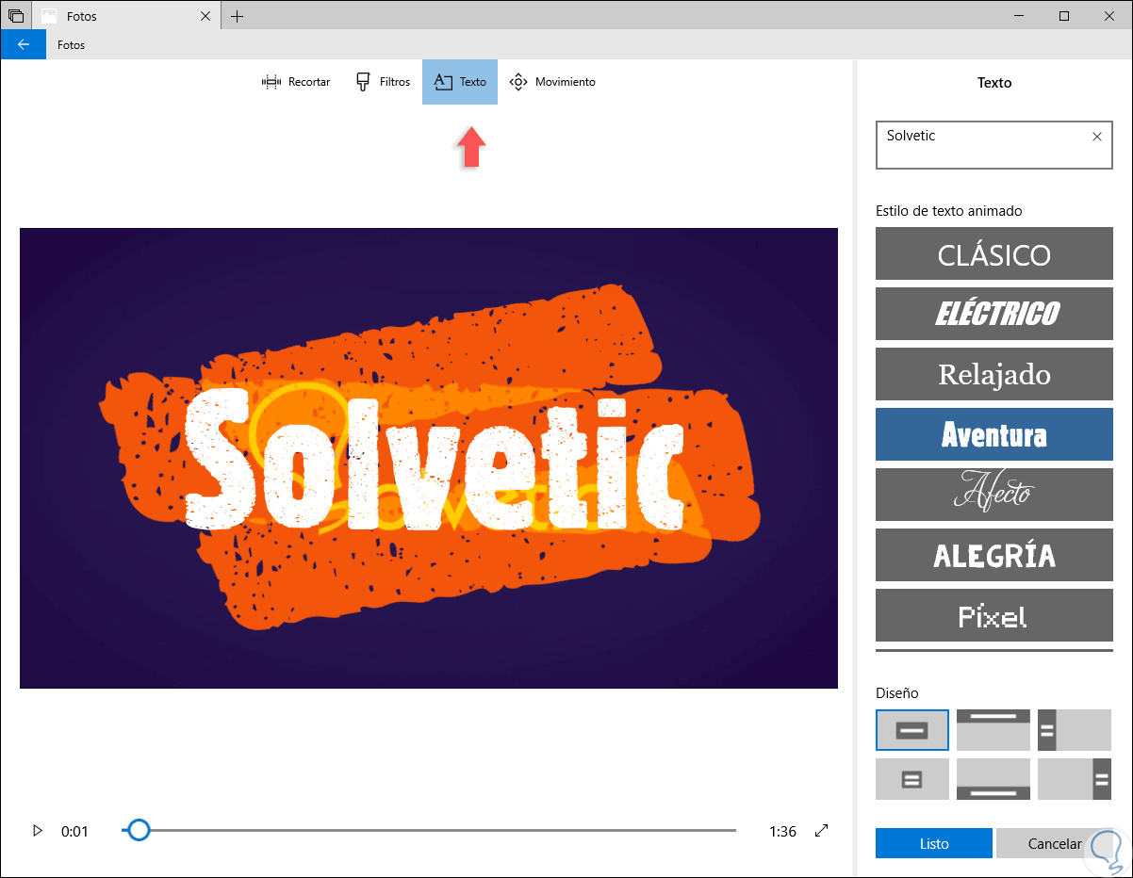Choose the Aventura text style
The image size is (1133, 878).
tap(994, 434)
